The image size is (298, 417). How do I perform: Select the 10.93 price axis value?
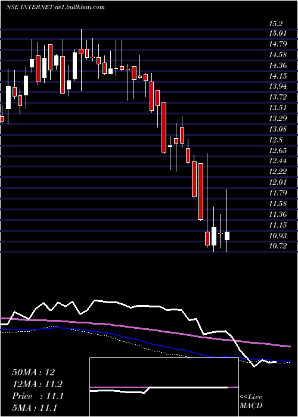pos(278,236)
